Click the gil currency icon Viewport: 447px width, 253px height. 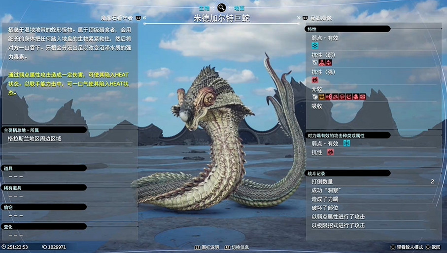tap(45, 247)
